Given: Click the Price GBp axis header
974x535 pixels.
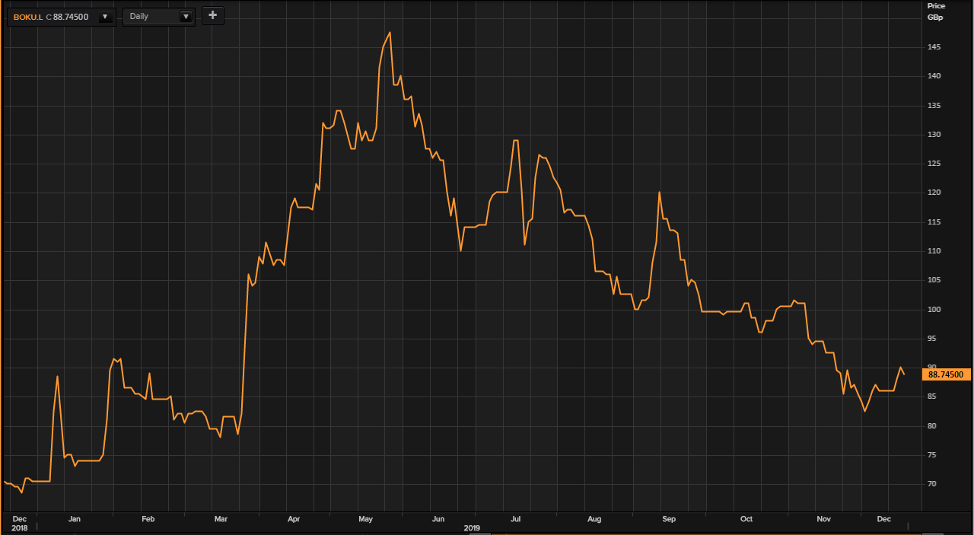Looking at the screenshot, I should (935, 11).
